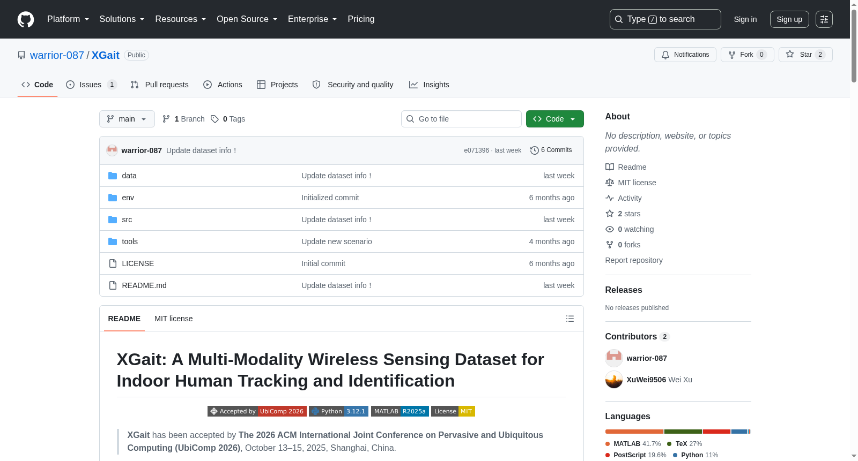858x461 pixels.
Task: Click the src folder icon
Action: pyautogui.click(x=113, y=220)
